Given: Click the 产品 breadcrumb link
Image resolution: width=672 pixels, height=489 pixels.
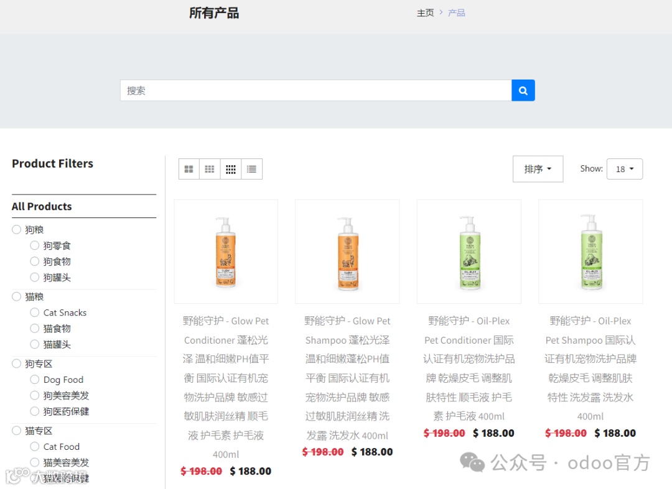Looking at the screenshot, I should click(x=457, y=13).
